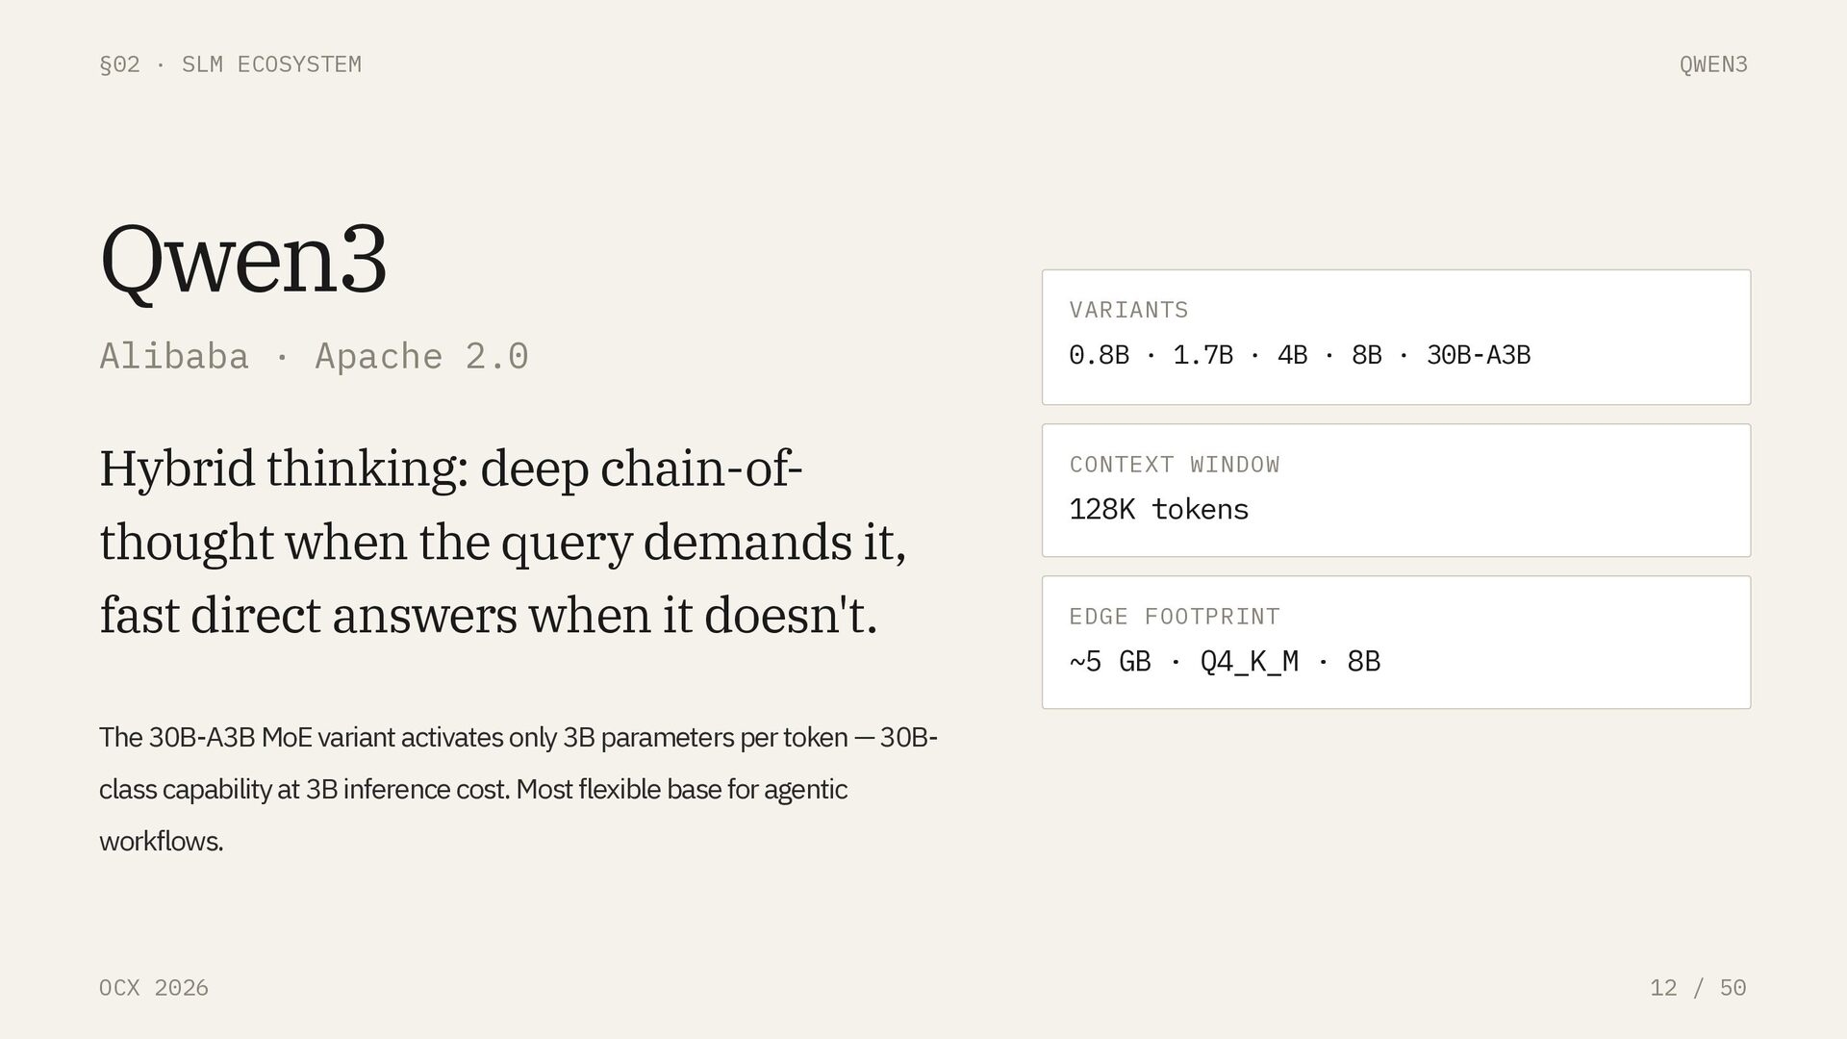This screenshot has width=1847, height=1039.
Task: Click the 30B-A3B variant text
Action: 1478,355
